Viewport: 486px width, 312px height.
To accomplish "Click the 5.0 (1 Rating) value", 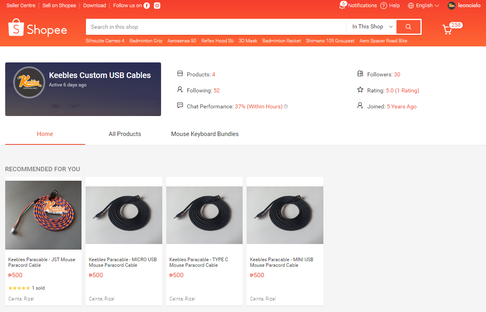I will (402, 90).
